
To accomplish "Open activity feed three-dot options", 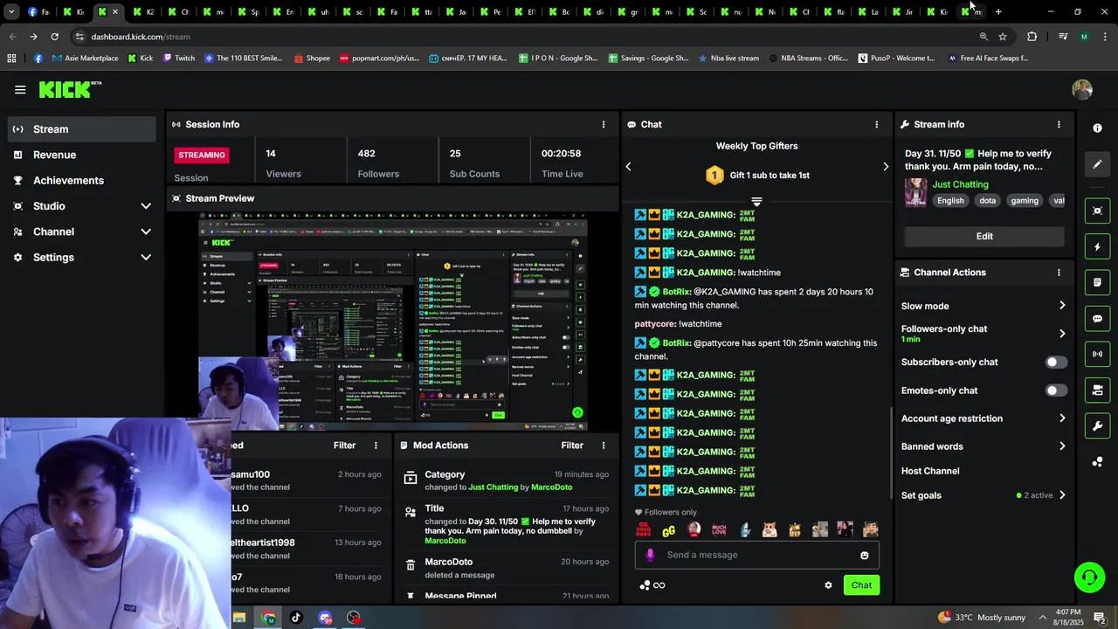I will point(376,446).
